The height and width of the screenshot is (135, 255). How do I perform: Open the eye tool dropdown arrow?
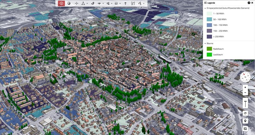pos(103,3)
